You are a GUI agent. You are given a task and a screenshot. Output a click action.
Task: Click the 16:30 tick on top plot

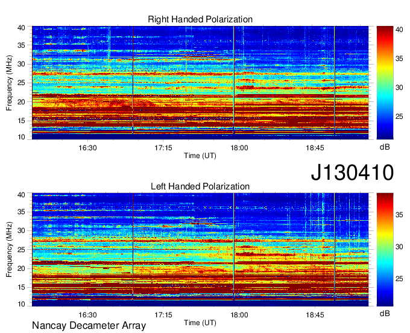point(87,148)
